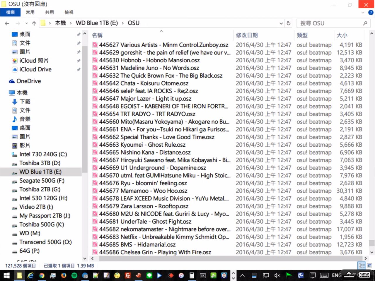Switch to the 檢視 (View) ribbon tab

coord(69,12)
